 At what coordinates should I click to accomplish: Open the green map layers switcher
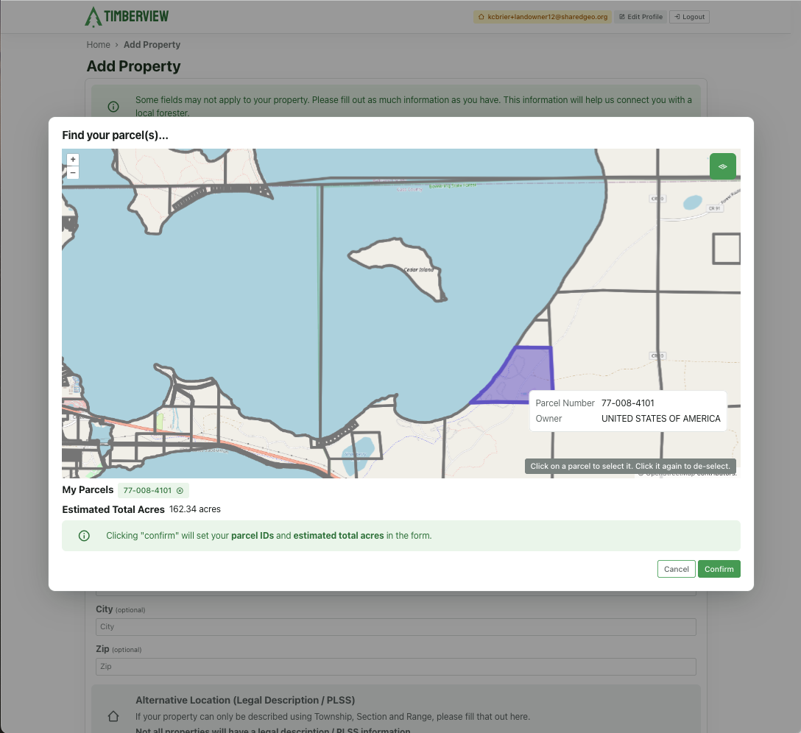click(722, 166)
